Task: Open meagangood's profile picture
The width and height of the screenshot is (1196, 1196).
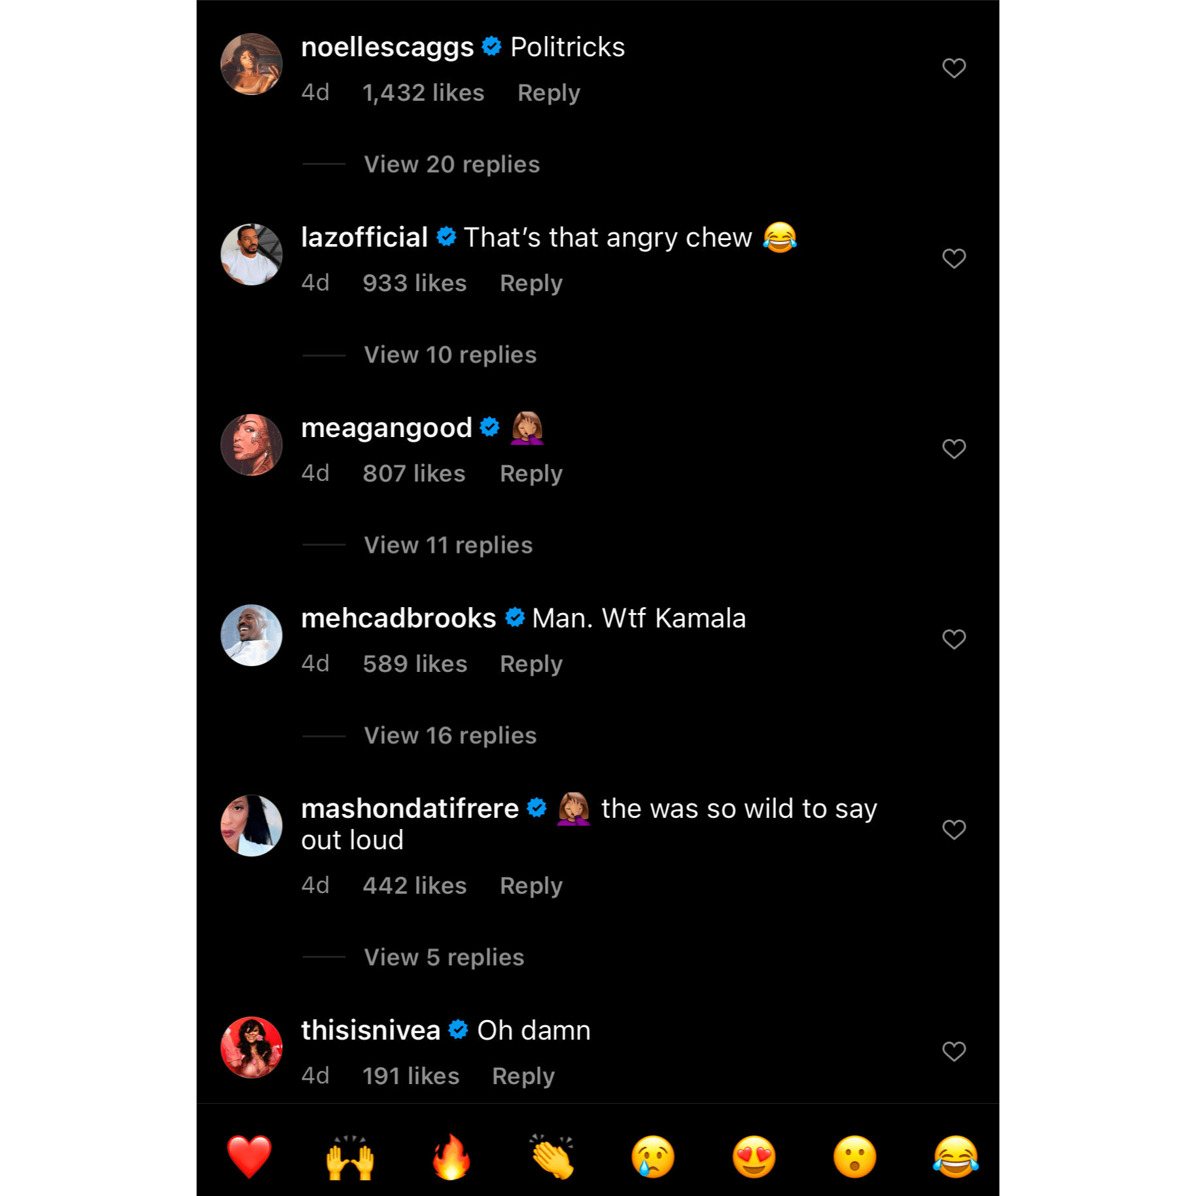Action: pyautogui.click(x=252, y=445)
